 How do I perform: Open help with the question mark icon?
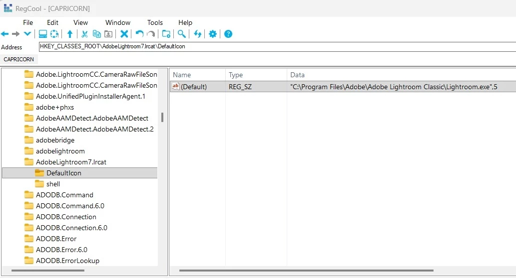(x=228, y=34)
